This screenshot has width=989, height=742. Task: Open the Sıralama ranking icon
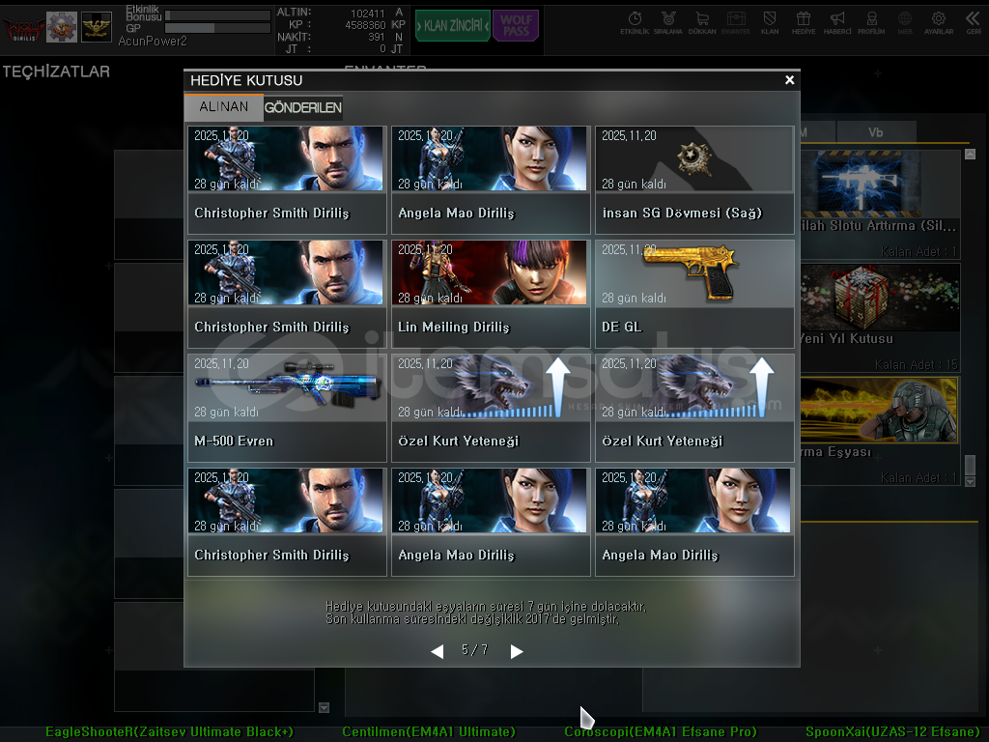(x=668, y=21)
